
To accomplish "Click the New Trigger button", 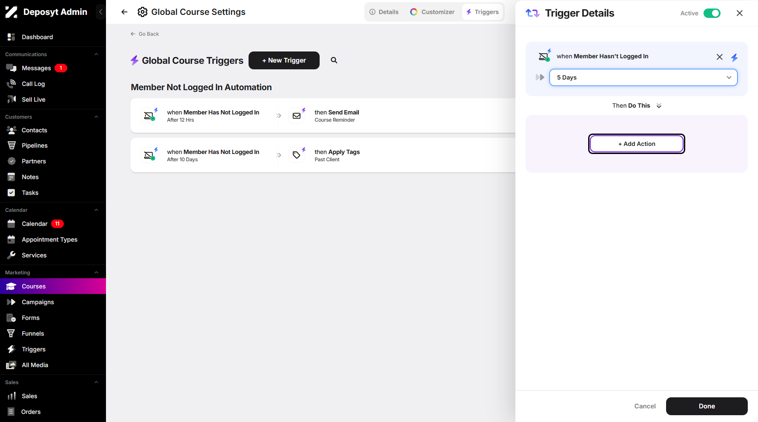I will [284, 60].
